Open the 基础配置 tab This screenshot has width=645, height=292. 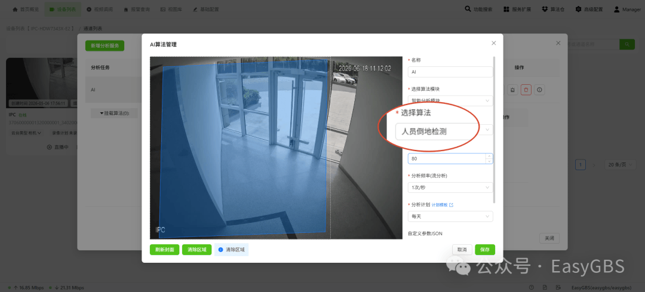click(x=206, y=9)
